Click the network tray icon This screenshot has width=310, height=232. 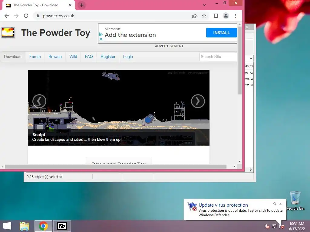click(x=274, y=226)
